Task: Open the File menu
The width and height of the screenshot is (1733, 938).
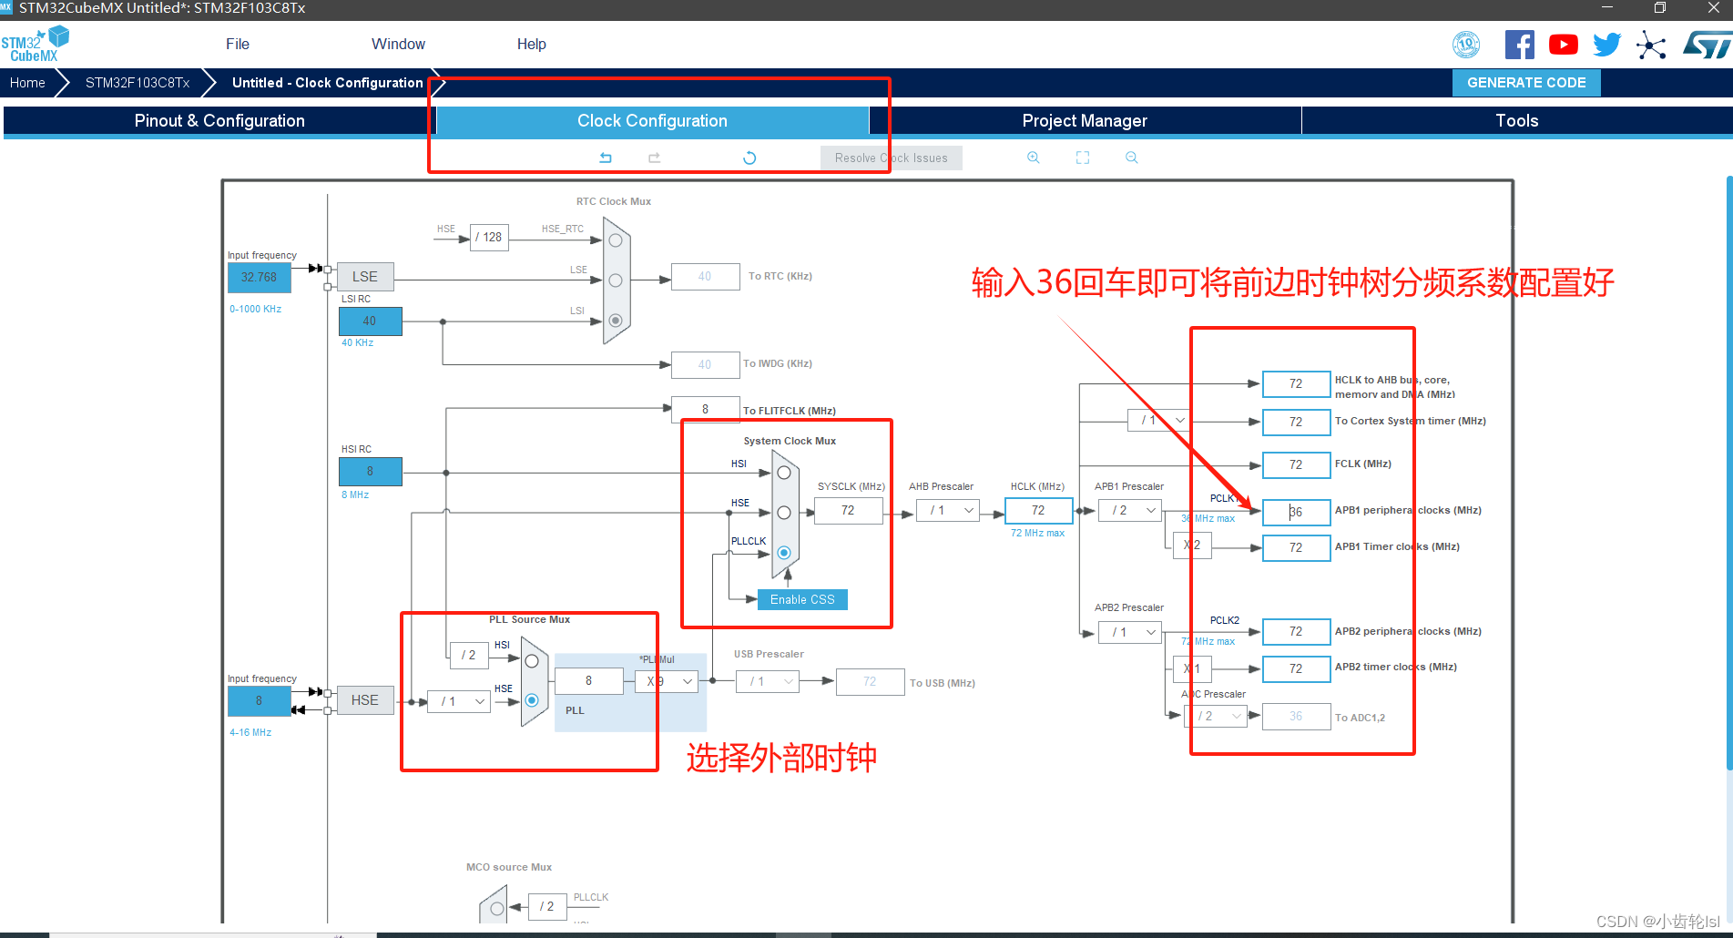Action: [238, 44]
